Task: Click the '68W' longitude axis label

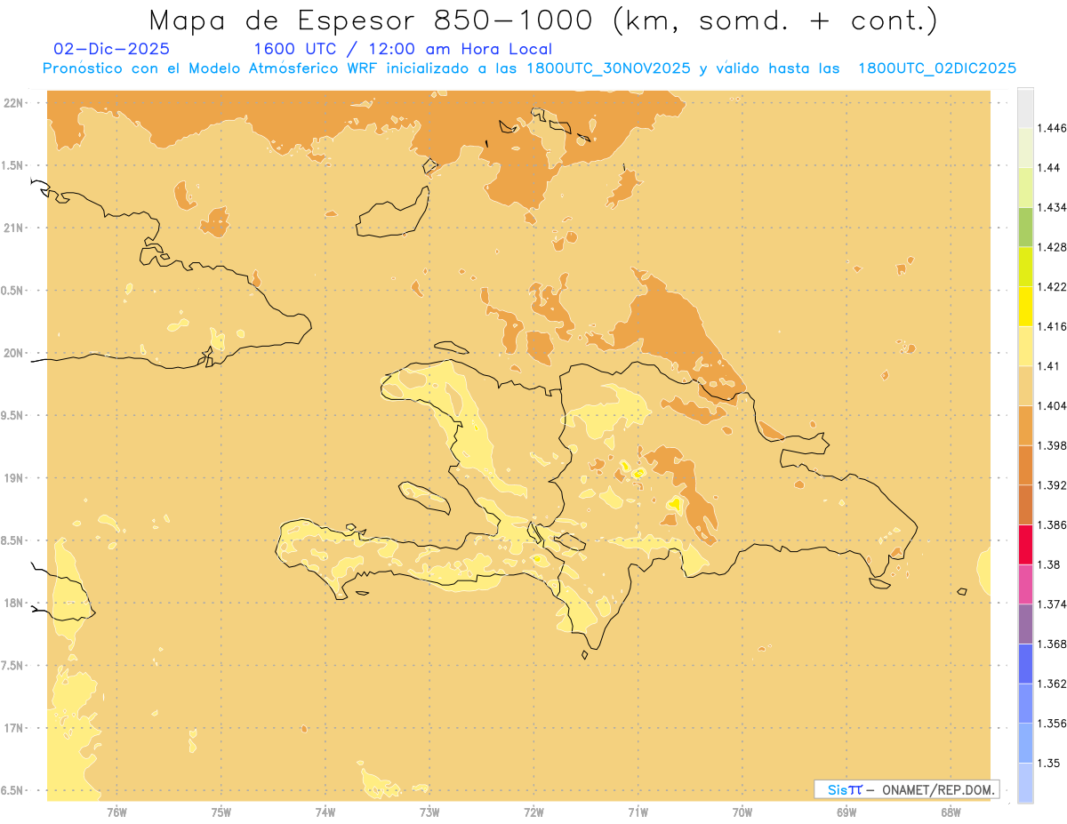Action: [951, 812]
